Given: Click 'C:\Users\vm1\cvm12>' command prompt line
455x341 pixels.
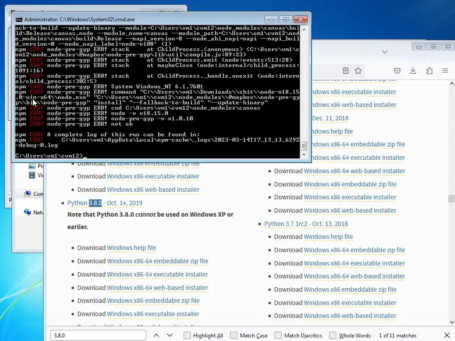Looking at the screenshot, I should 49,156.
